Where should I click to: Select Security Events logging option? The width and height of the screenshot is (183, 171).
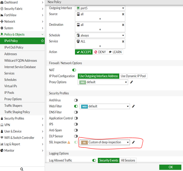109,160
